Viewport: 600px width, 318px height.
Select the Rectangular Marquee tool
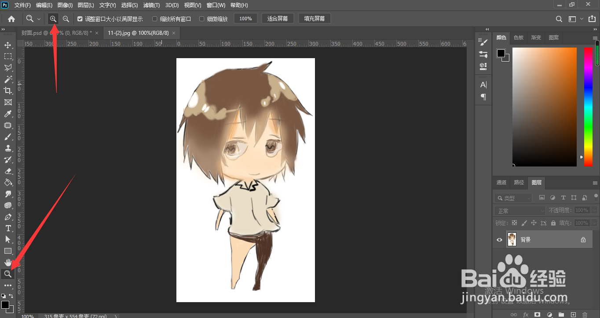[8, 56]
